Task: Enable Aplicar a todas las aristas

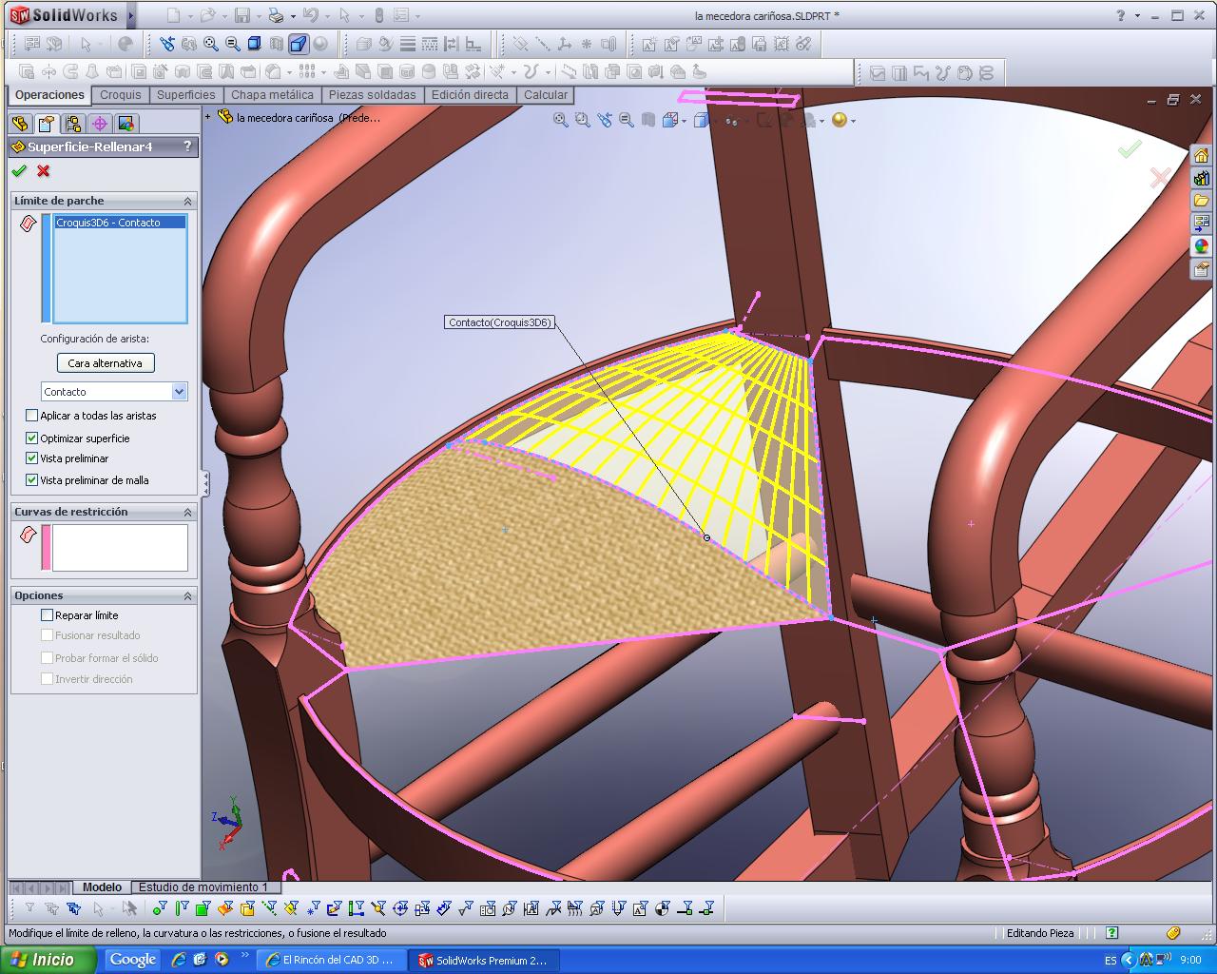Action: (x=32, y=416)
